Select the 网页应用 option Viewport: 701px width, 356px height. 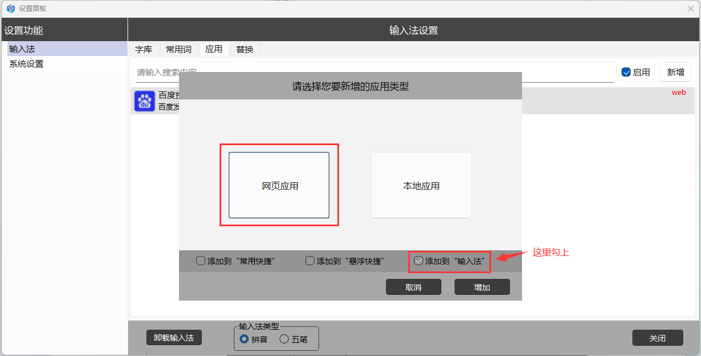click(279, 185)
